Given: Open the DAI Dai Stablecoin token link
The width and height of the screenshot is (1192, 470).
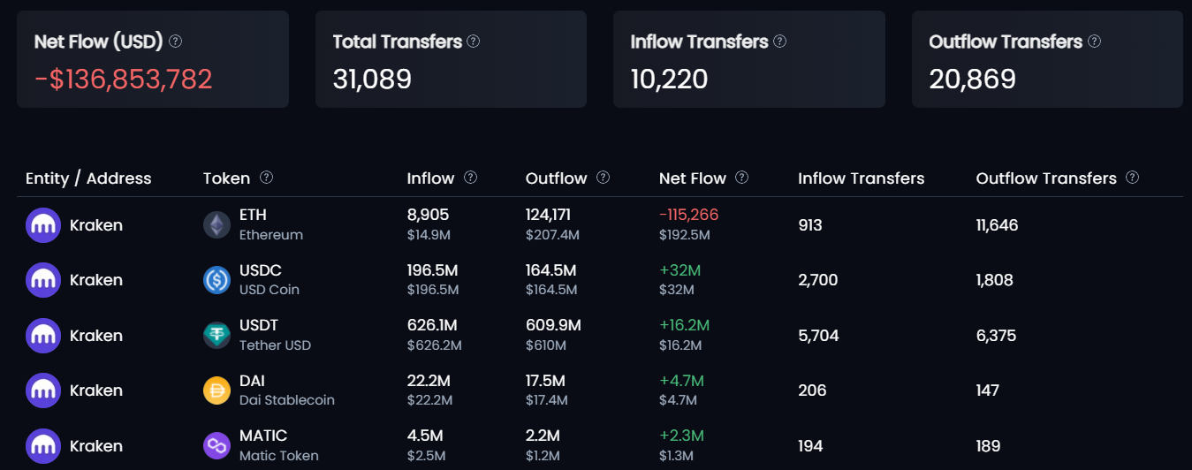Looking at the screenshot, I should (x=287, y=390).
